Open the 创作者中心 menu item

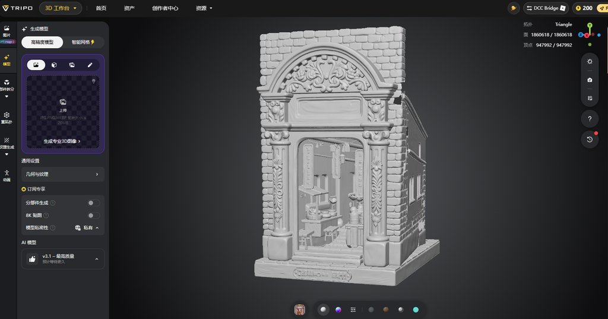(165, 8)
